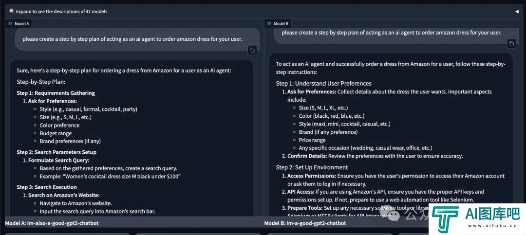
Task: Click the 'Access Permissions' bold item
Action: pos(312,176)
